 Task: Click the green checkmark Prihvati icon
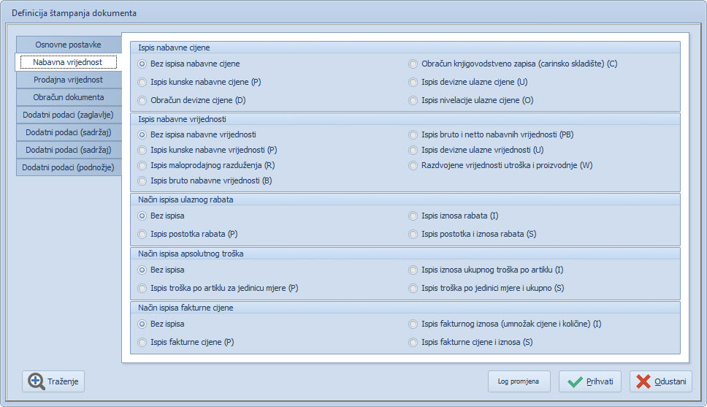pos(575,381)
